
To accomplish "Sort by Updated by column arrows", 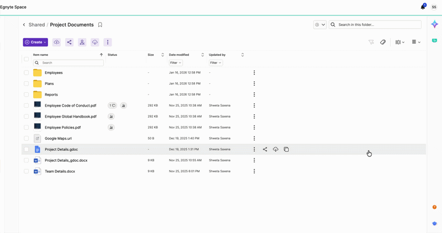I will pos(243,55).
